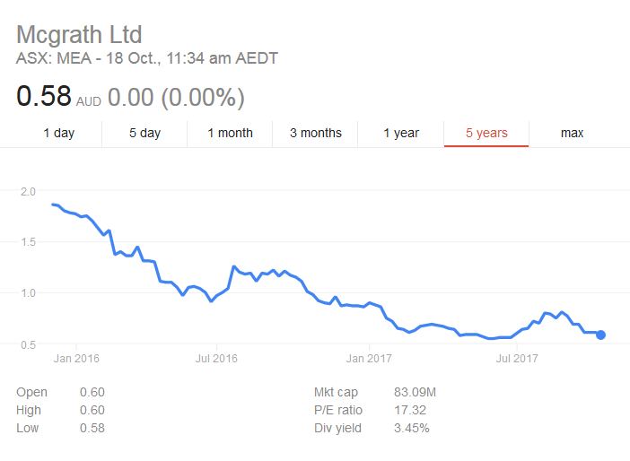Click the 0.00 (0.00%) price change
The width and height of the screenshot is (630, 461).
point(176,97)
